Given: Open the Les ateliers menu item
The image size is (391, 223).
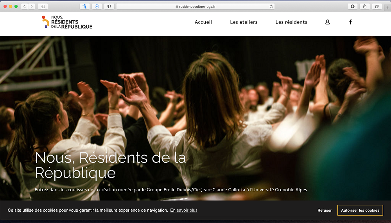Looking at the screenshot, I should tap(244, 22).
